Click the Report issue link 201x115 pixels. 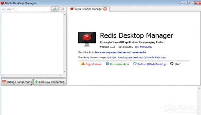pos(93,64)
